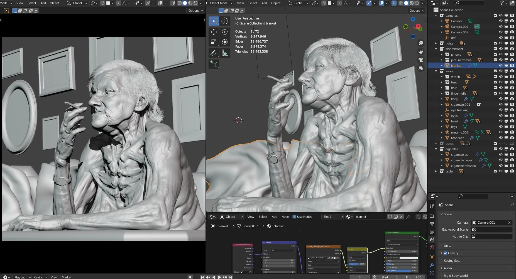Select the Move tool in viewport toolbar

coord(214,32)
